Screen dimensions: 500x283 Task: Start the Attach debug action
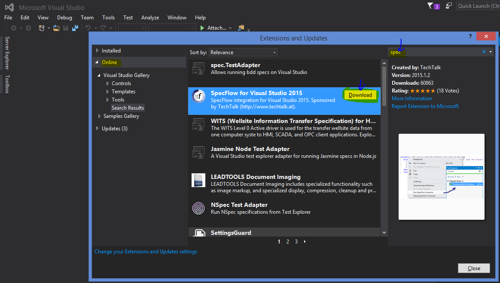[x=213, y=28]
